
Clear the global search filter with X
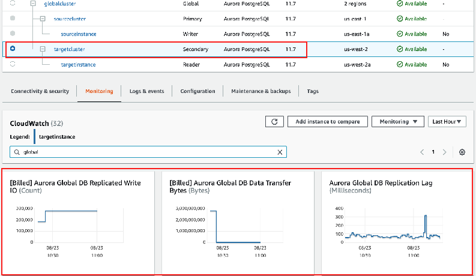click(280, 152)
